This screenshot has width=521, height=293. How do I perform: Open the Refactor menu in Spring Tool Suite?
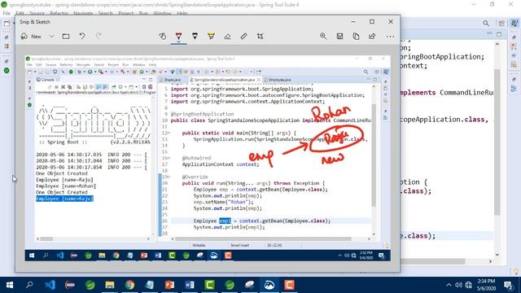click(59, 13)
